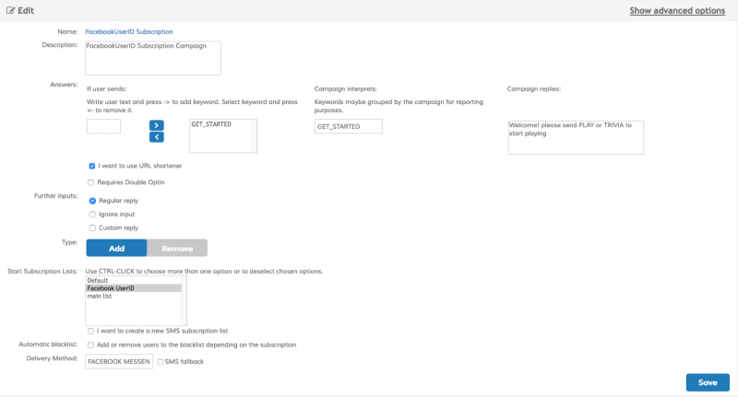The width and height of the screenshot is (738, 397).
Task: Click the Description text area
Action: (x=152, y=56)
